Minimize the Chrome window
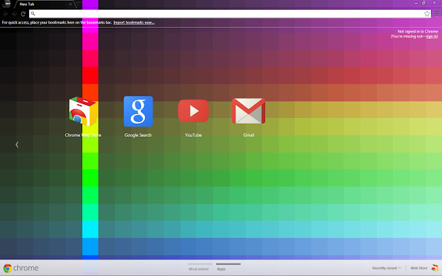Image resolution: width=442 pixels, height=276 pixels. (416, 3)
